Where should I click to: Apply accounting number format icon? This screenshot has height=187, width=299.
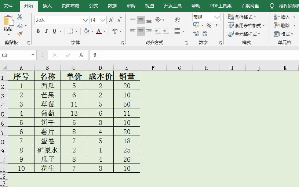[x=196, y=25]
